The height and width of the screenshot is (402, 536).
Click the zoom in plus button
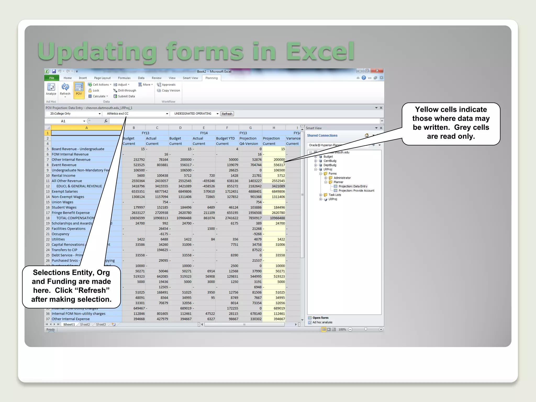click(x=381, y=330)
